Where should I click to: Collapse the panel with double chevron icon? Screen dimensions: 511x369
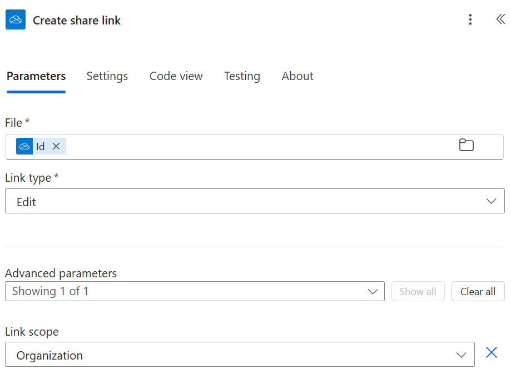(500, 19)
